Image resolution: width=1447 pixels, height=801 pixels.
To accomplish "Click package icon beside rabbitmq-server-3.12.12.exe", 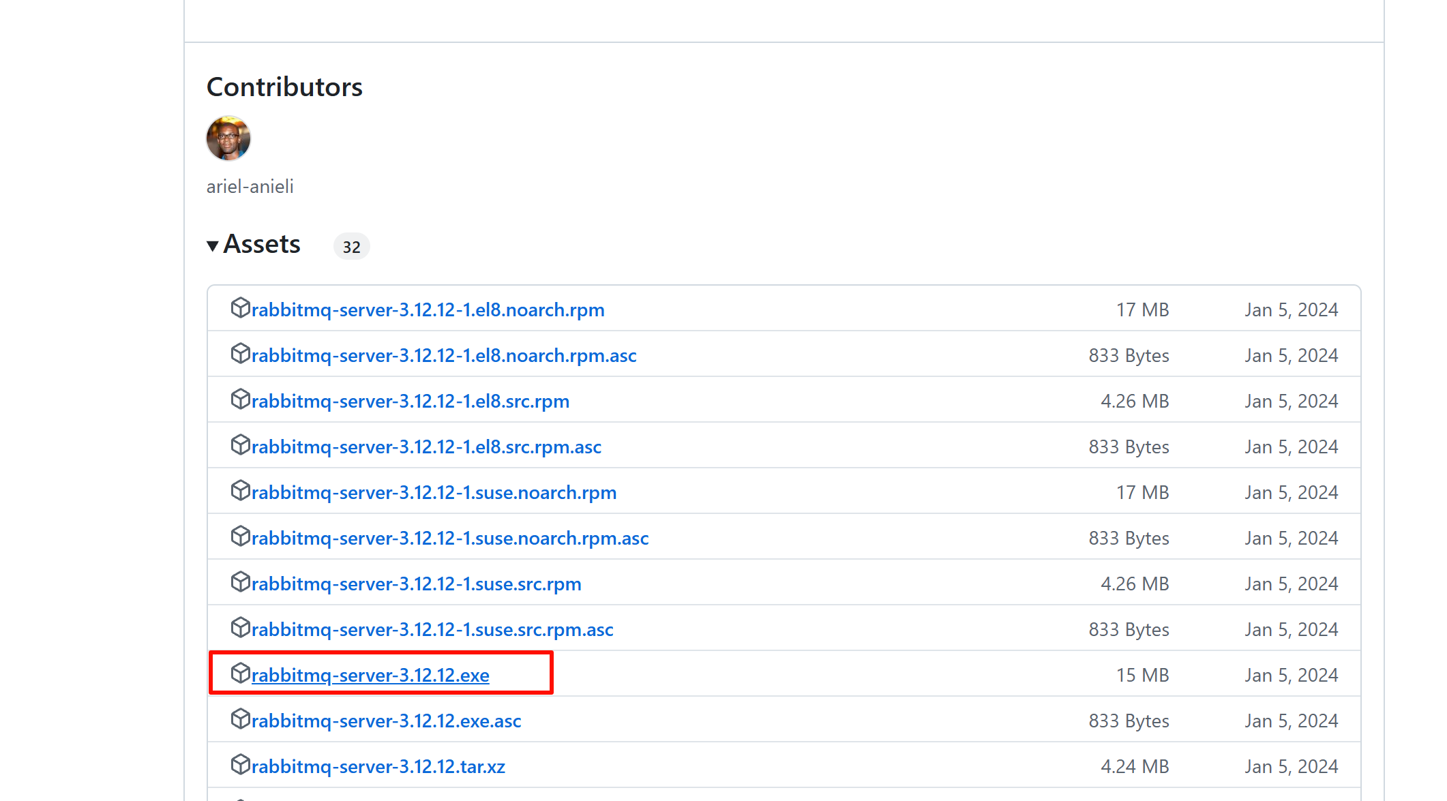I will tap(240, 674).
